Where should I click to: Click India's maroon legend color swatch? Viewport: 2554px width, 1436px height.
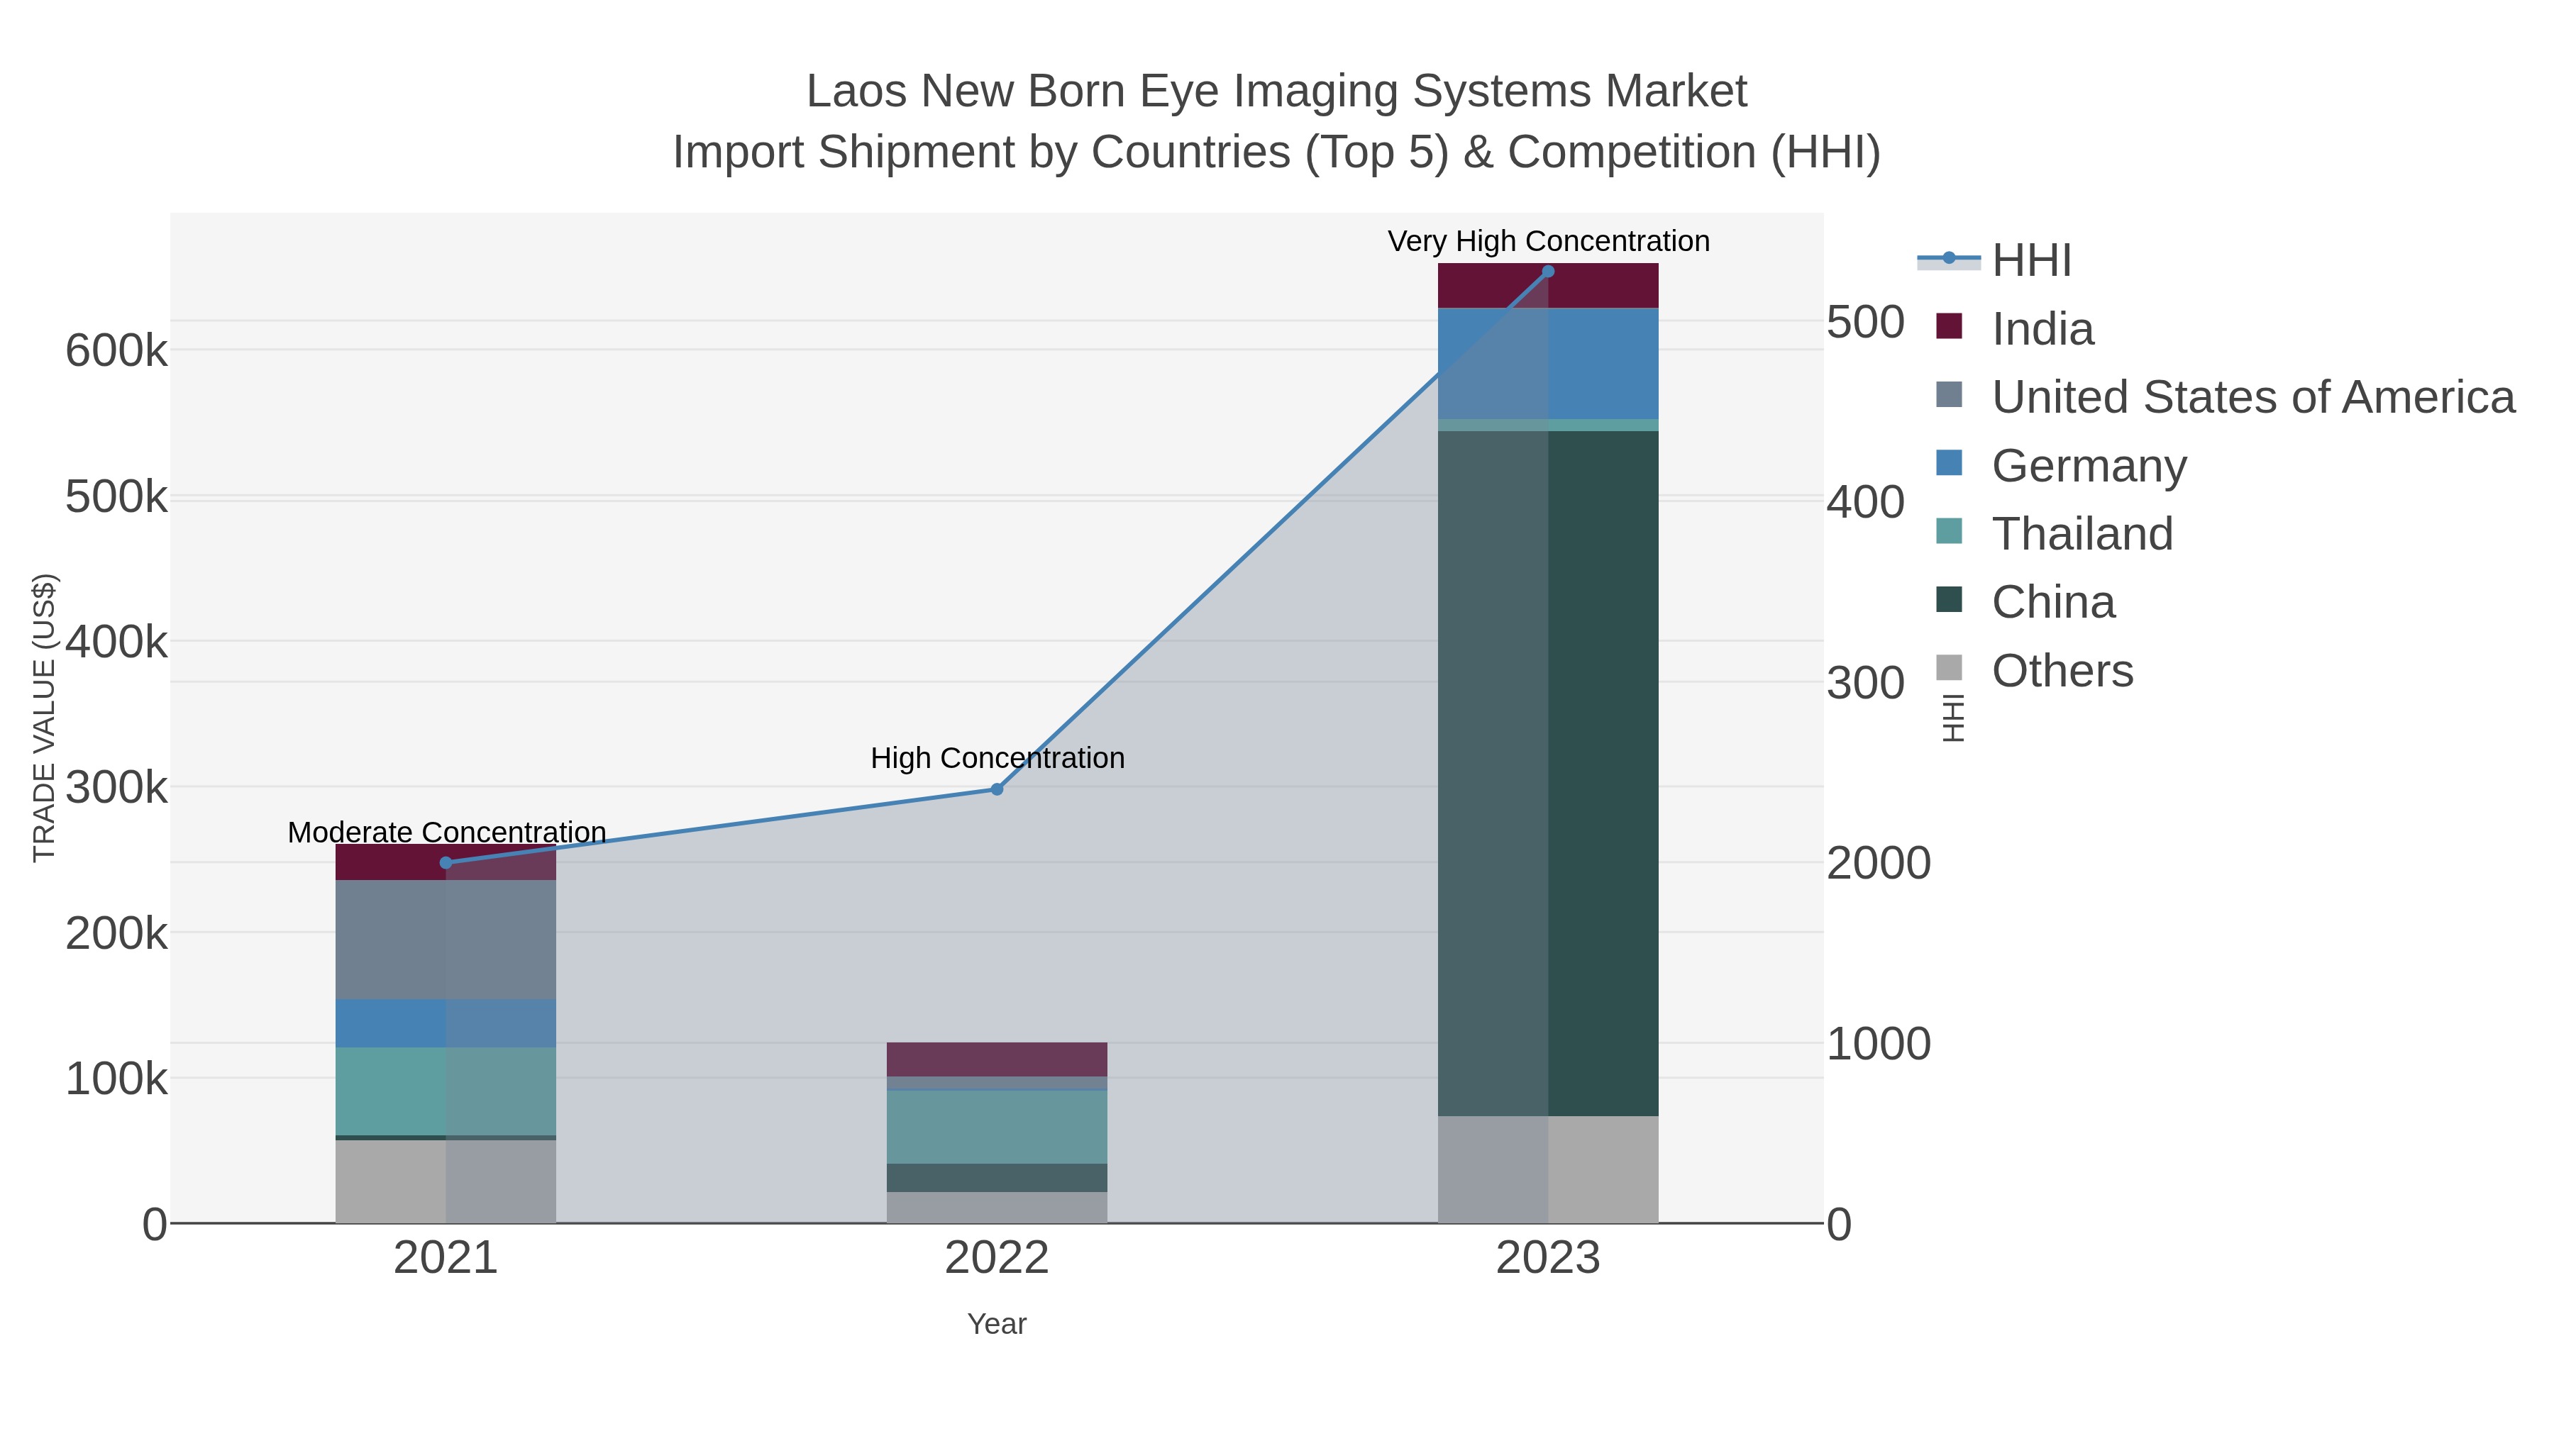point(1950,326)
